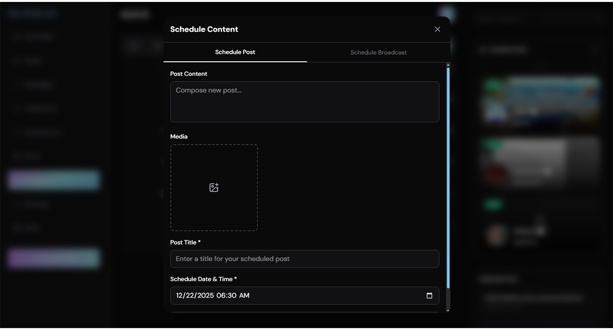Click the Post Content label

189,74
